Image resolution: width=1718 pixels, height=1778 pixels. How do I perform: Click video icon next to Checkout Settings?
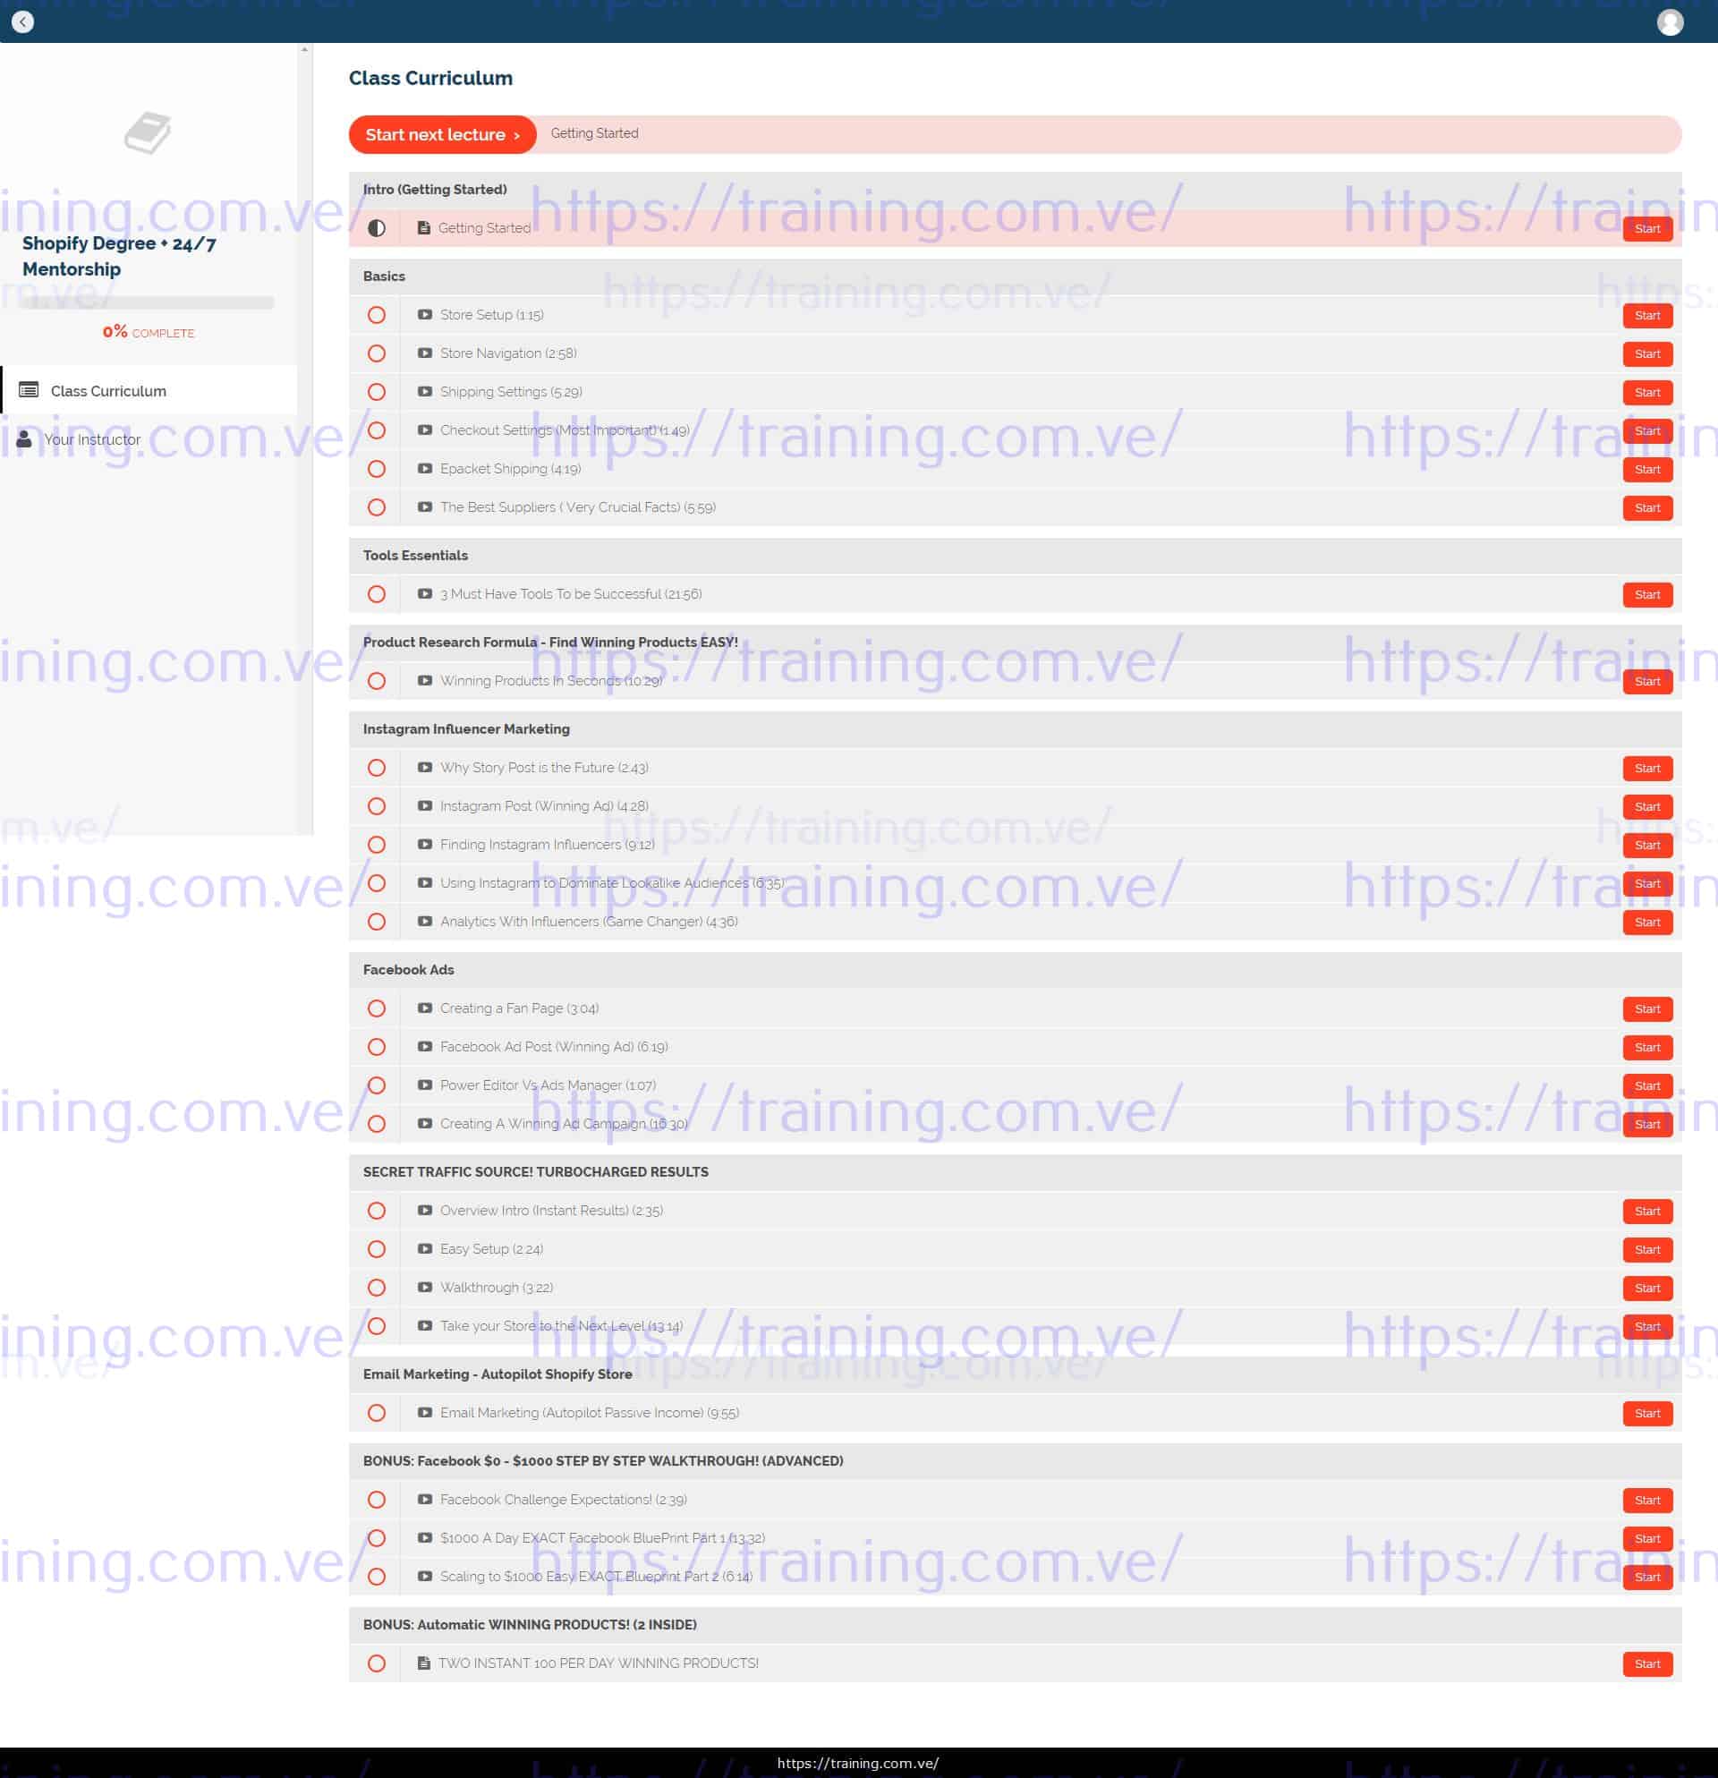point(424,430)
